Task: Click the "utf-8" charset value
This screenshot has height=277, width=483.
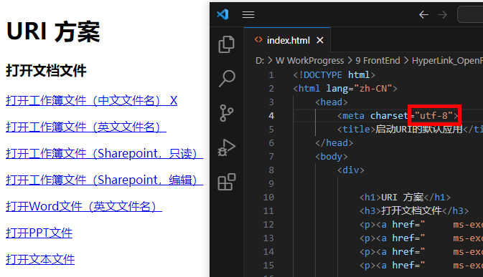Action: (433, 115)
